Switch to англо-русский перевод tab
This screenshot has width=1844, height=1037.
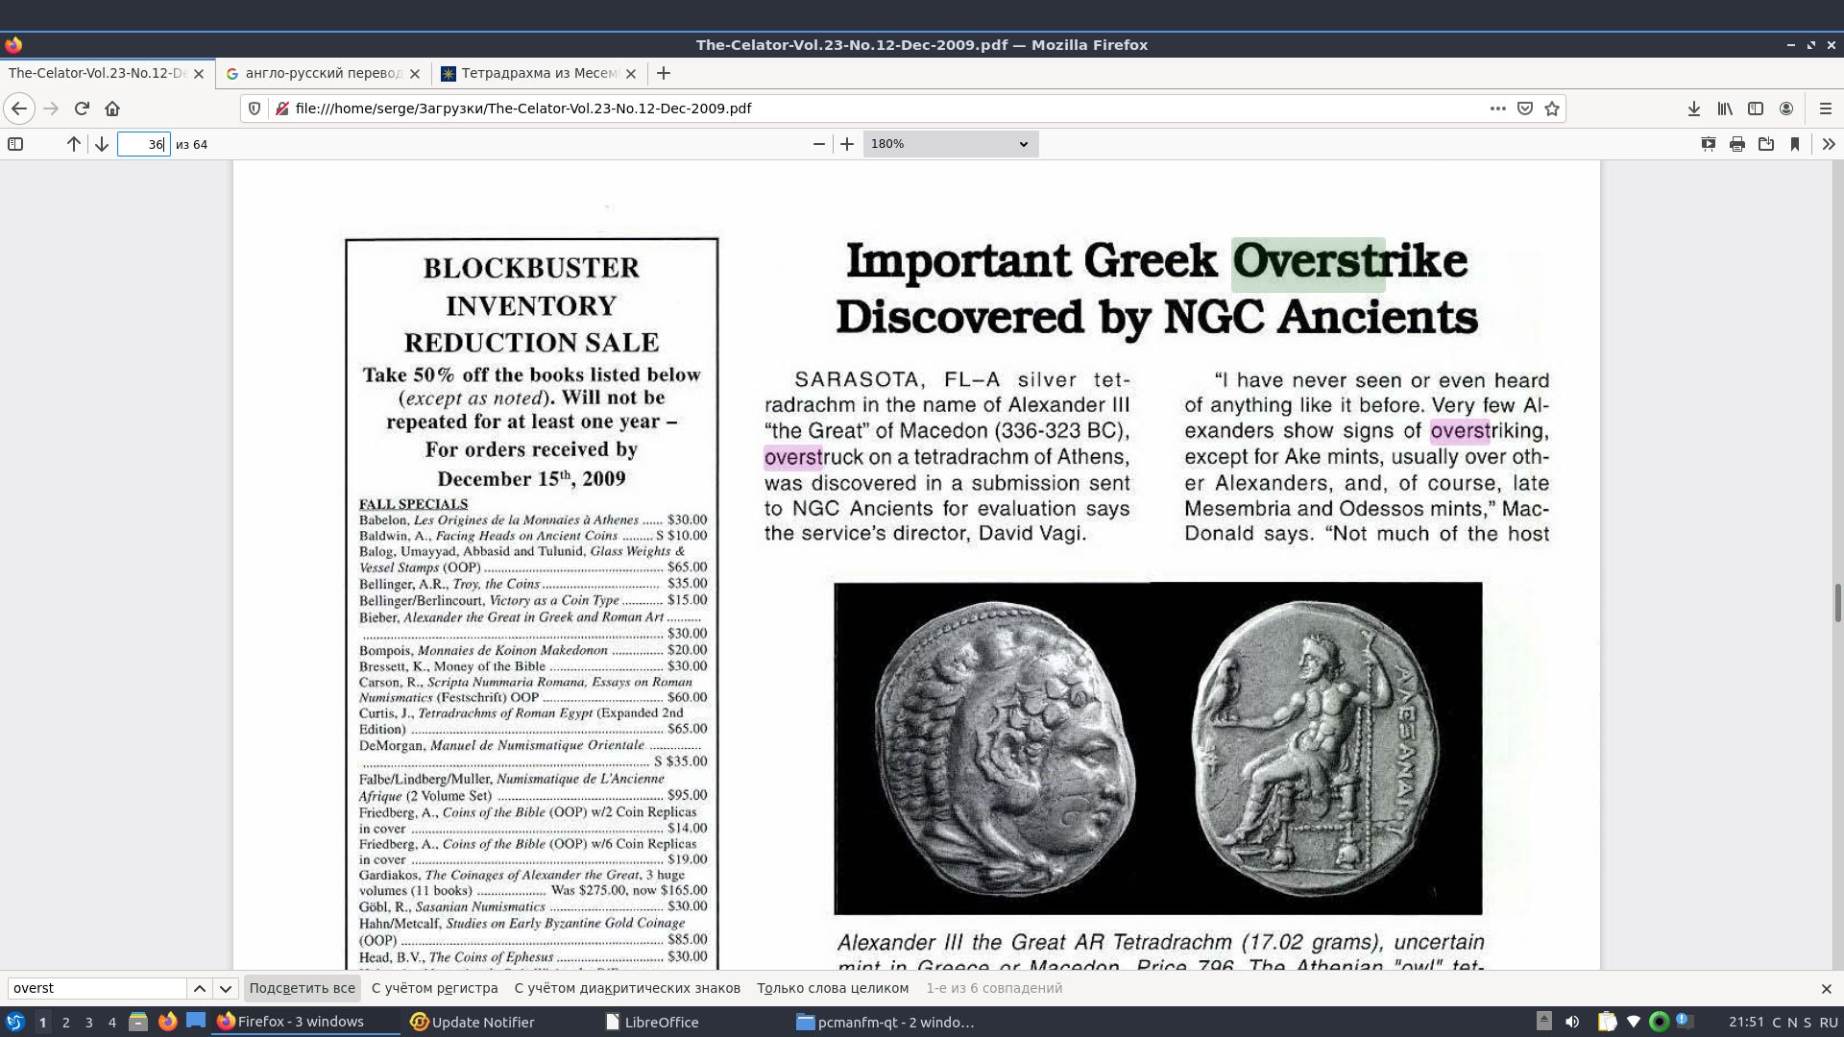tap(323, 73)
